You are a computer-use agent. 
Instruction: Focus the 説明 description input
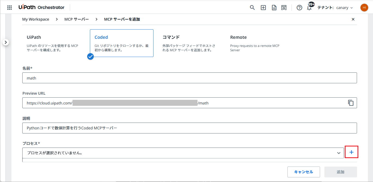(x=190, y=128)
